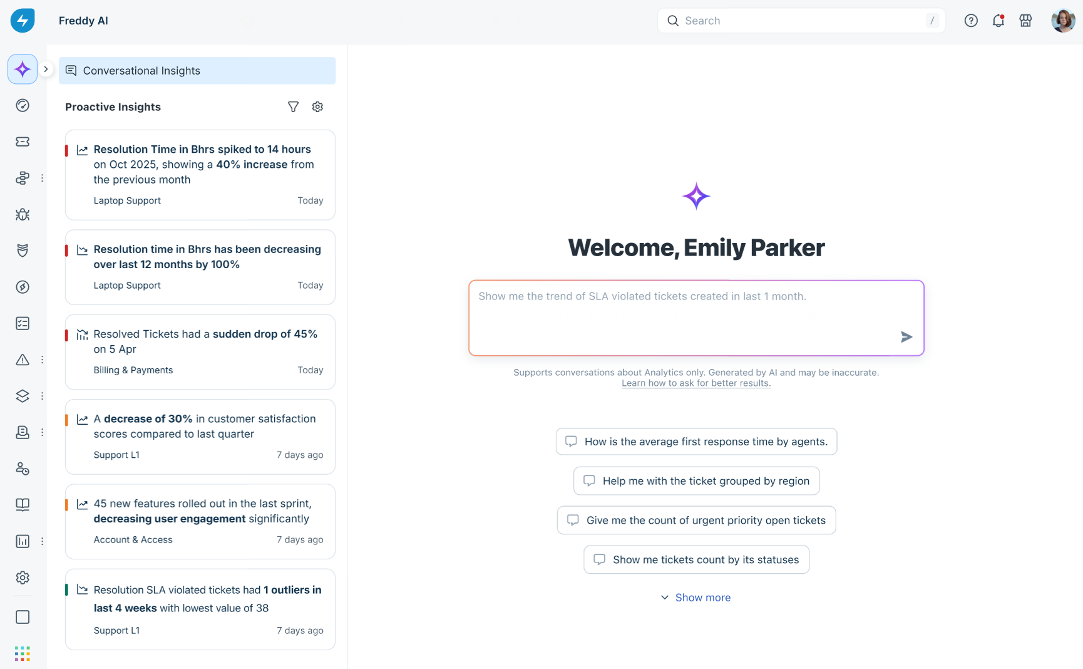Click the Proactive Insights heading
Screen dimensions: 1083x669
click(x=113, y=107)
